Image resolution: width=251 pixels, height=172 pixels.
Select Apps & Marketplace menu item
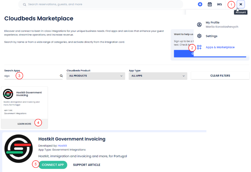tap(220, 47)
